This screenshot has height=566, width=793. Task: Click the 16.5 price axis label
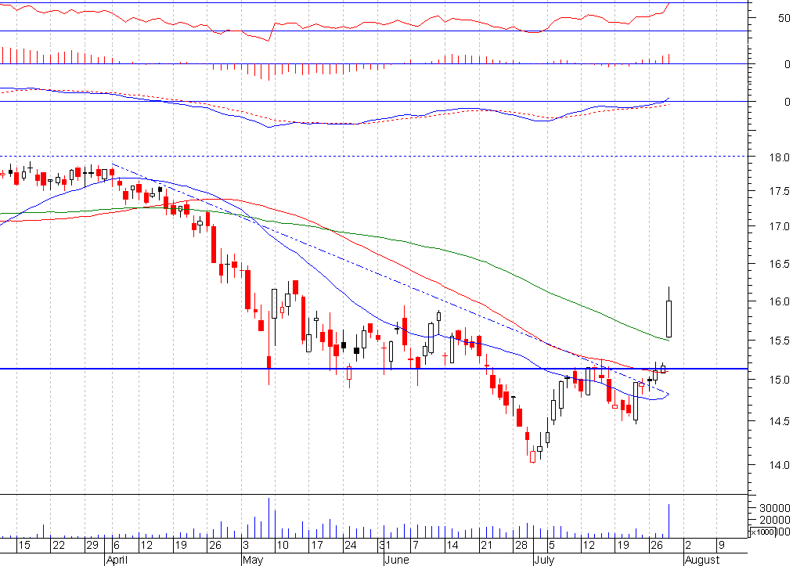[780, 264]
